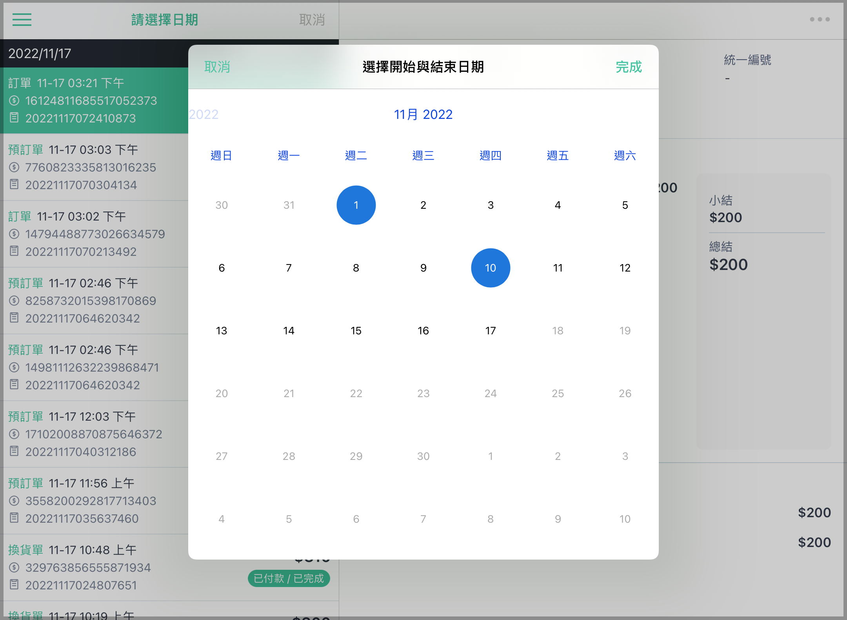847x620 pixels.
Task: Open order 11-17 03:21 下午 row
Action: [x=94, y=100]
